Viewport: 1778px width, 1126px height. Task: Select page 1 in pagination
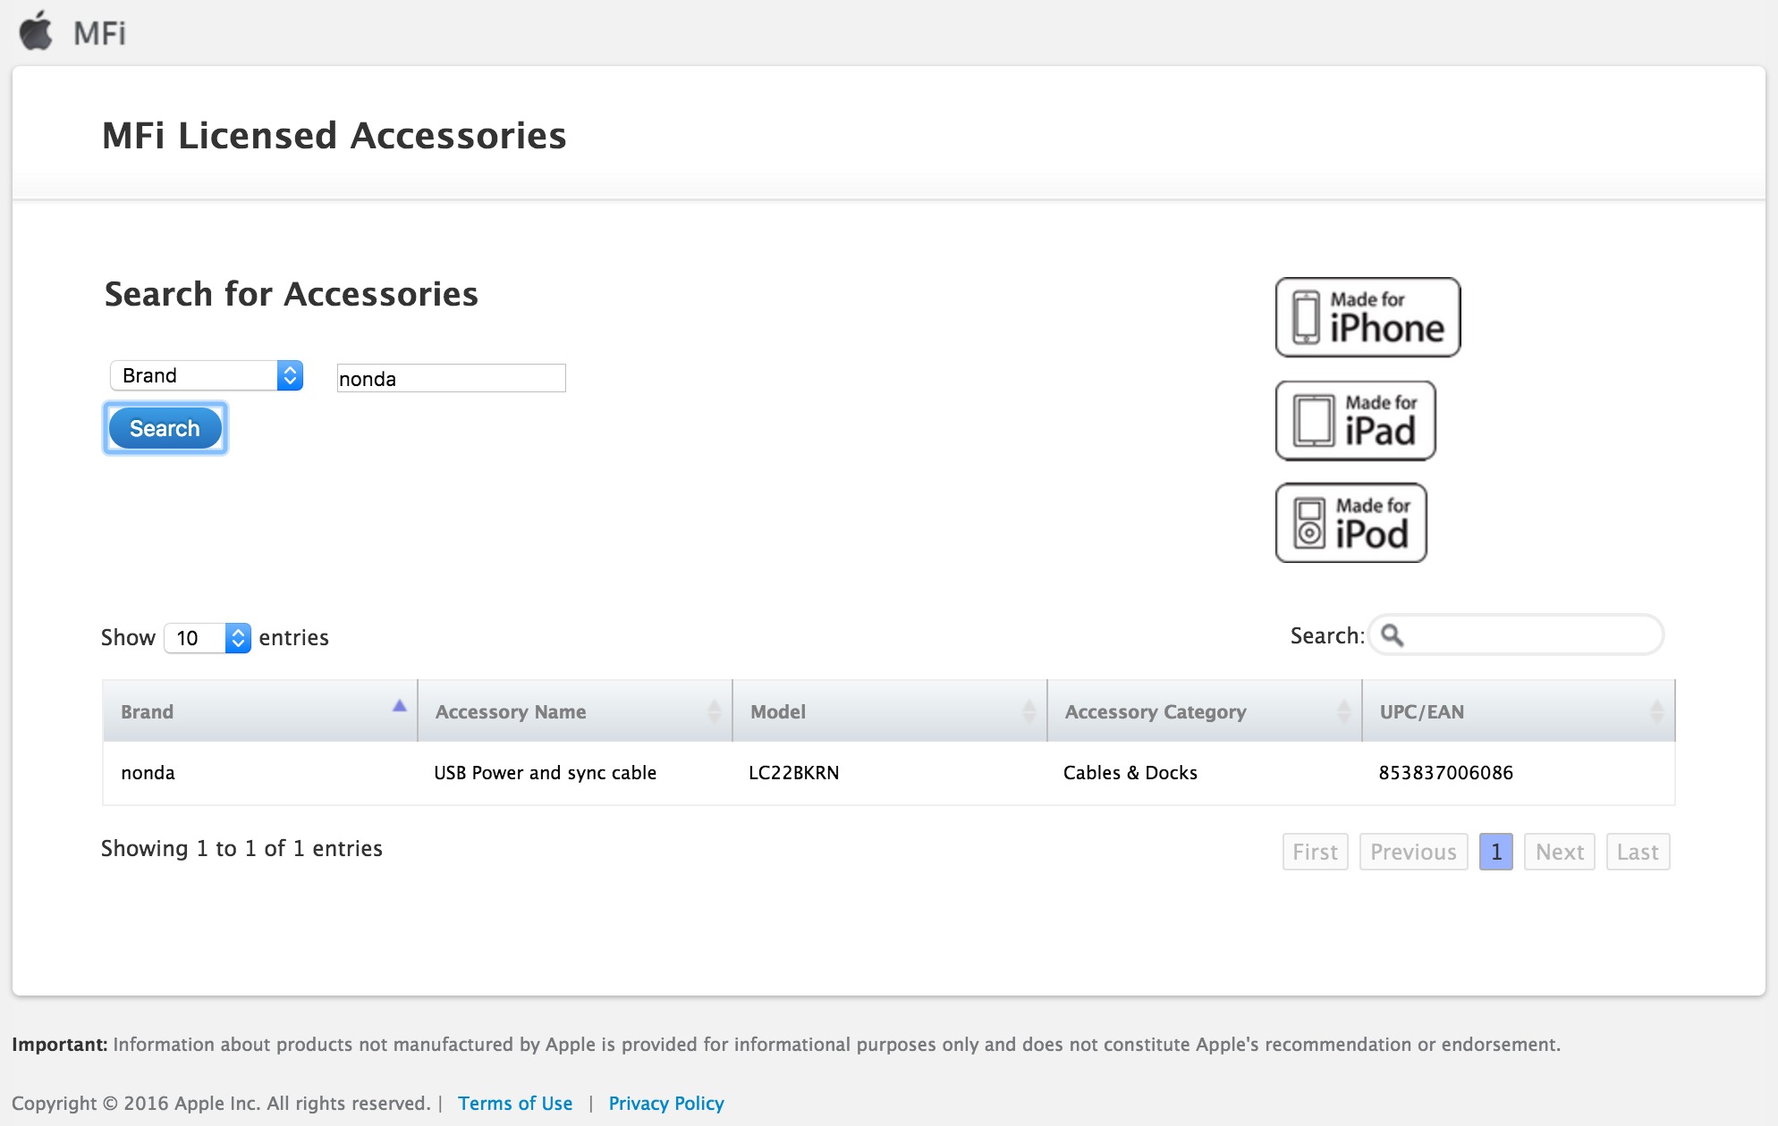pos(1496,852)
